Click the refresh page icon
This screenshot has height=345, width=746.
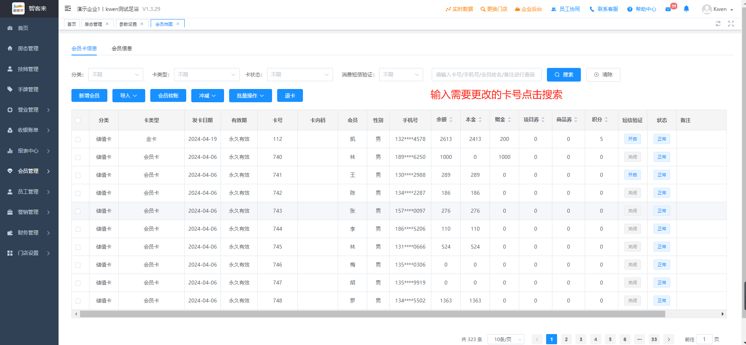click(x=718, y=24)
